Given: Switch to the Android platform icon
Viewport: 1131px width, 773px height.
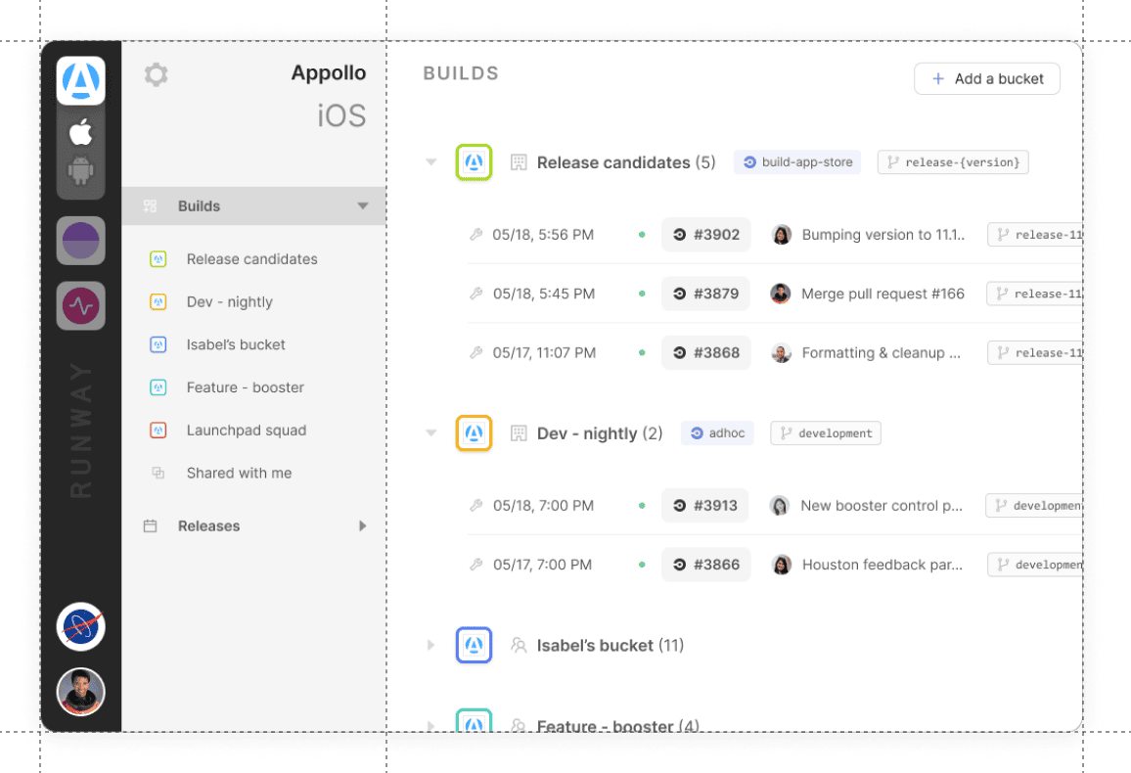Looking at the screenshot, I should [x=81, y=171].
